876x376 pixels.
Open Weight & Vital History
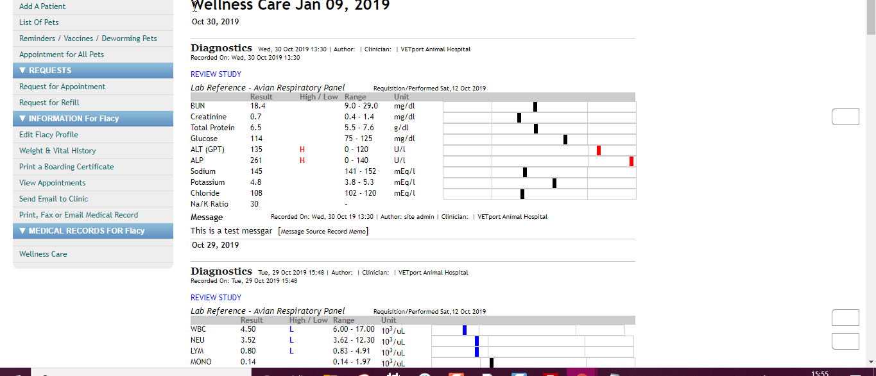click(58, 151)
